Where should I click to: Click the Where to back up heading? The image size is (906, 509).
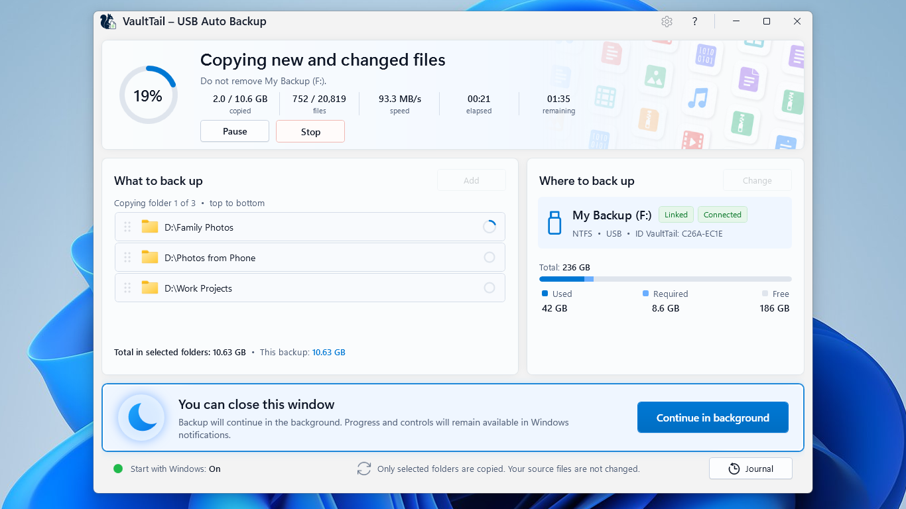pyautogui.click(x=587, y=181)
